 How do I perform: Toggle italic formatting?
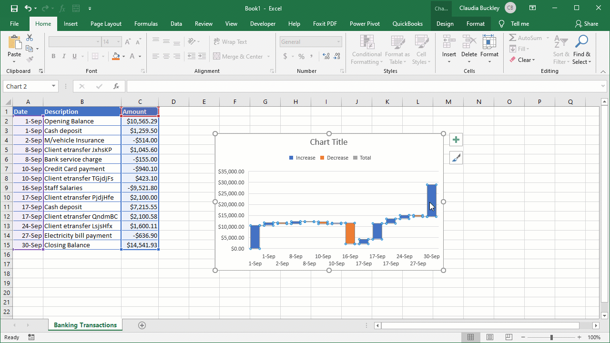pos(63,56)
